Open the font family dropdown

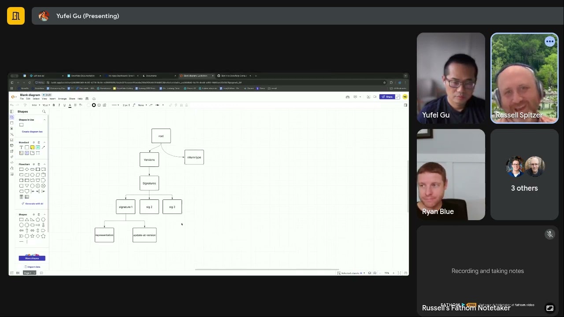point(35,105)
